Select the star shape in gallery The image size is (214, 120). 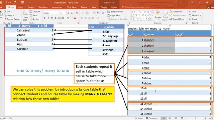point(149,19)
